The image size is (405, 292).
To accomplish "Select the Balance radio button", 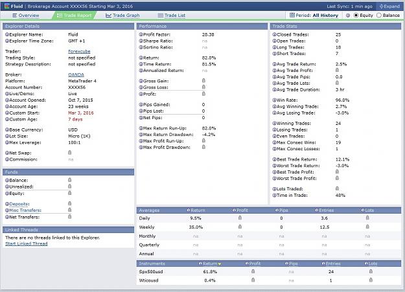I will (379, 16).
